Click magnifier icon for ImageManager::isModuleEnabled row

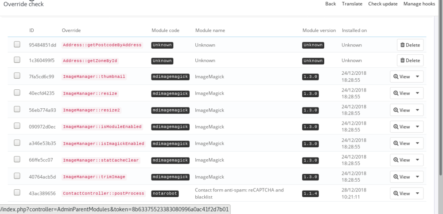[x=396, y=127]
